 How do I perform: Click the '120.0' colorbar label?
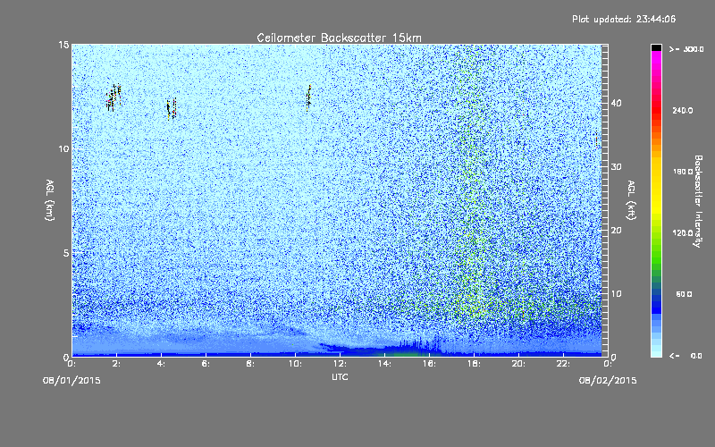[x=683, y=233]
